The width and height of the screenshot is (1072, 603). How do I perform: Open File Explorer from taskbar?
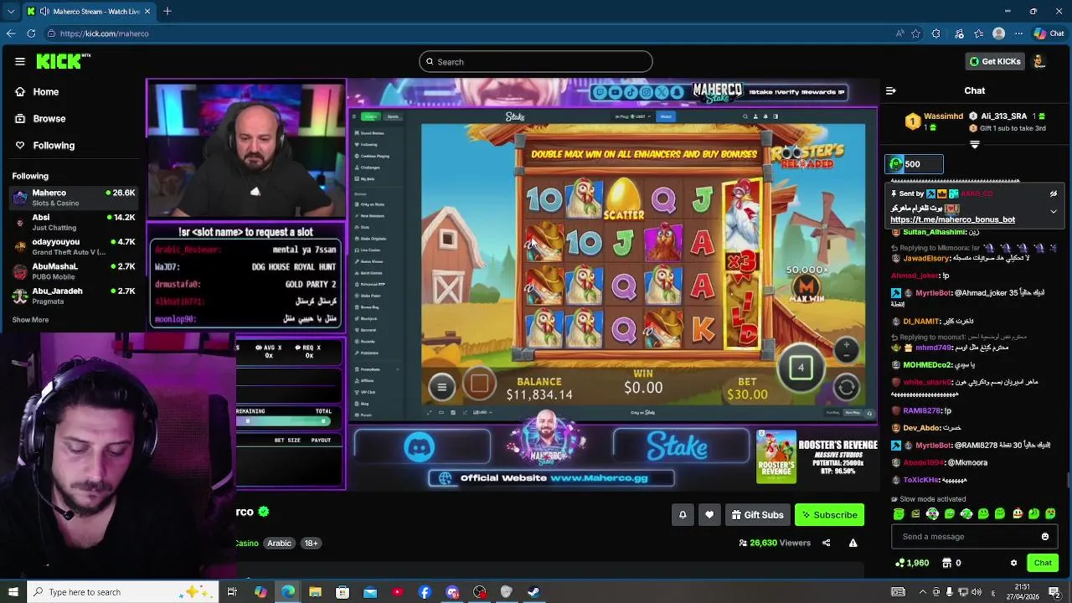pyautogui.click(x=315, y=592)
